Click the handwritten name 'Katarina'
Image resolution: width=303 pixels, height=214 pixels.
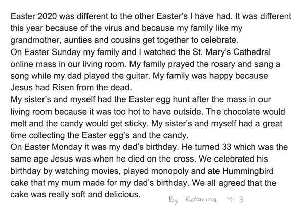(201, 199)
